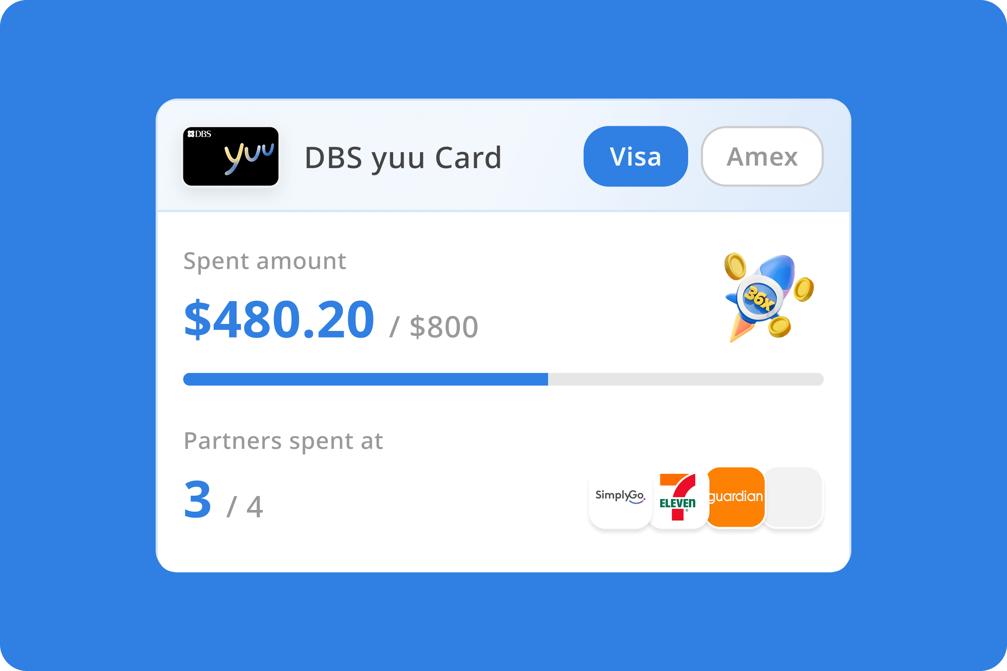Click the yuu wordmark on the card

point(249,158)
